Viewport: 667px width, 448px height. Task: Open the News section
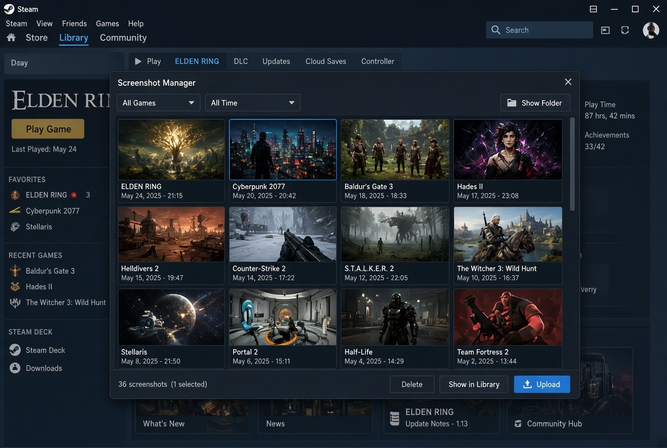tap(275, 424)
